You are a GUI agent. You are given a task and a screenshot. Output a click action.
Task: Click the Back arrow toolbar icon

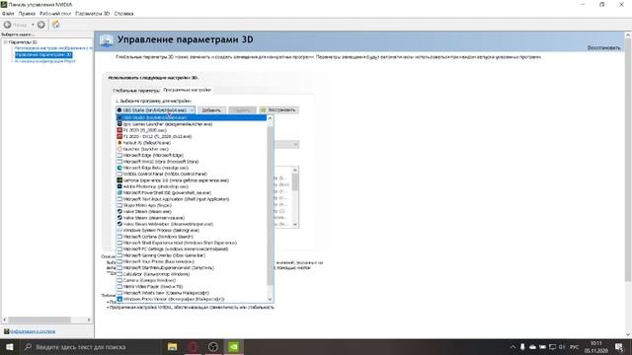[x=7, y=25]
